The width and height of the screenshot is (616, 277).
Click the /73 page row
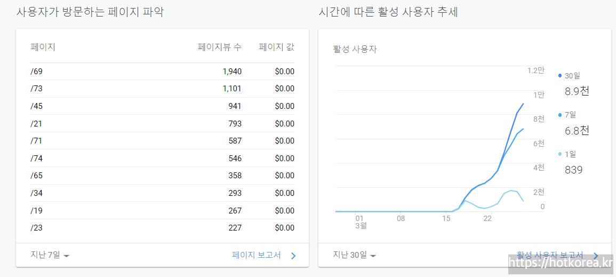(162, 89)
